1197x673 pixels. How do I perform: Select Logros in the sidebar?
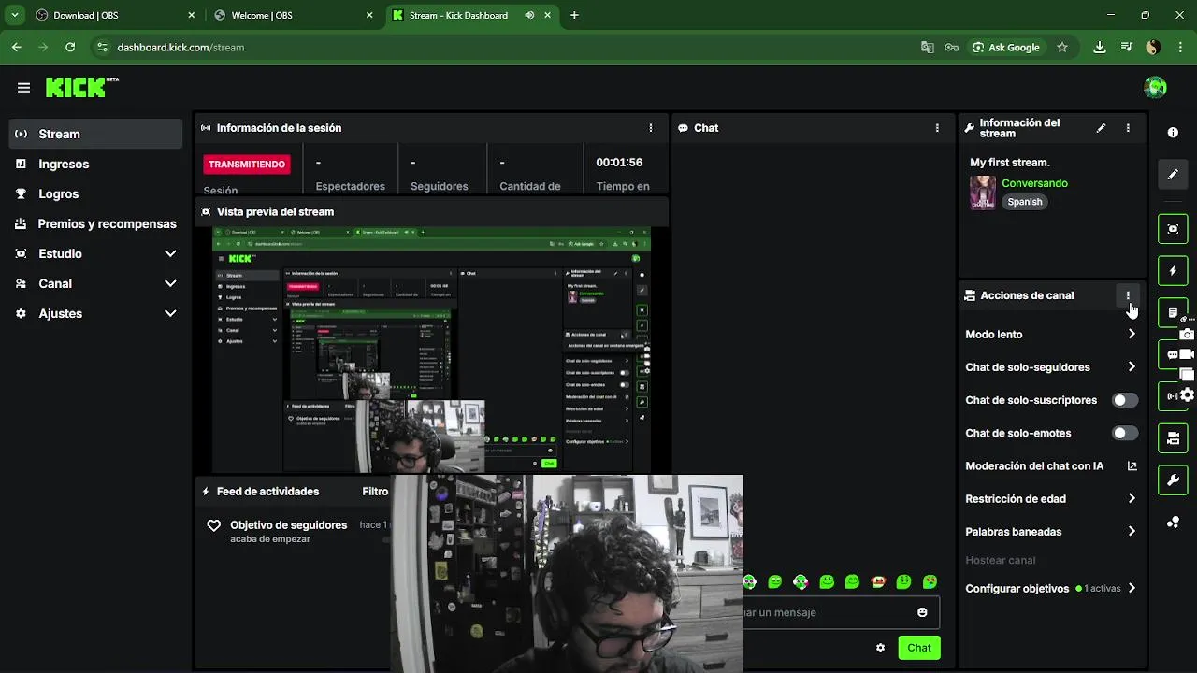(95, 193)
